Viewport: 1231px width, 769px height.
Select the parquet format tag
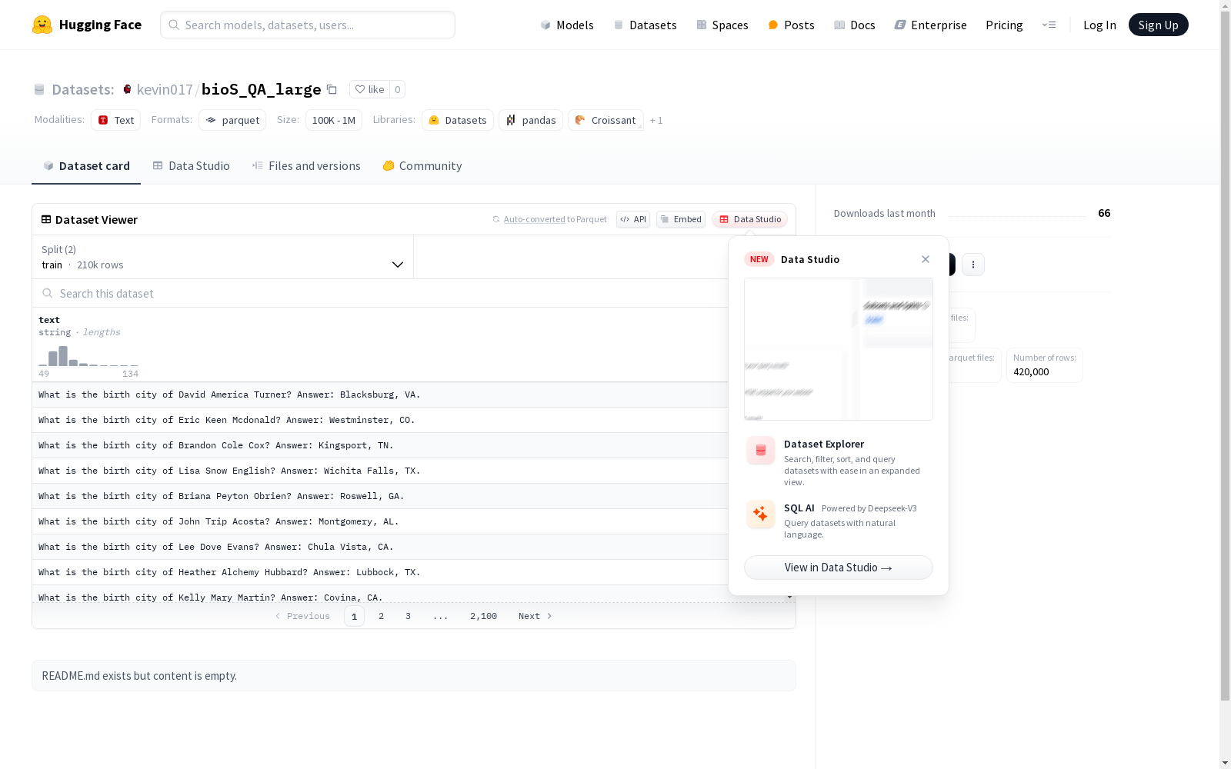(232, 120)
